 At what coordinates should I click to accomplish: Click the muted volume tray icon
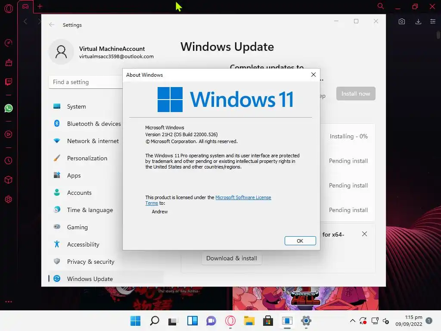click(x=386, y=321)
